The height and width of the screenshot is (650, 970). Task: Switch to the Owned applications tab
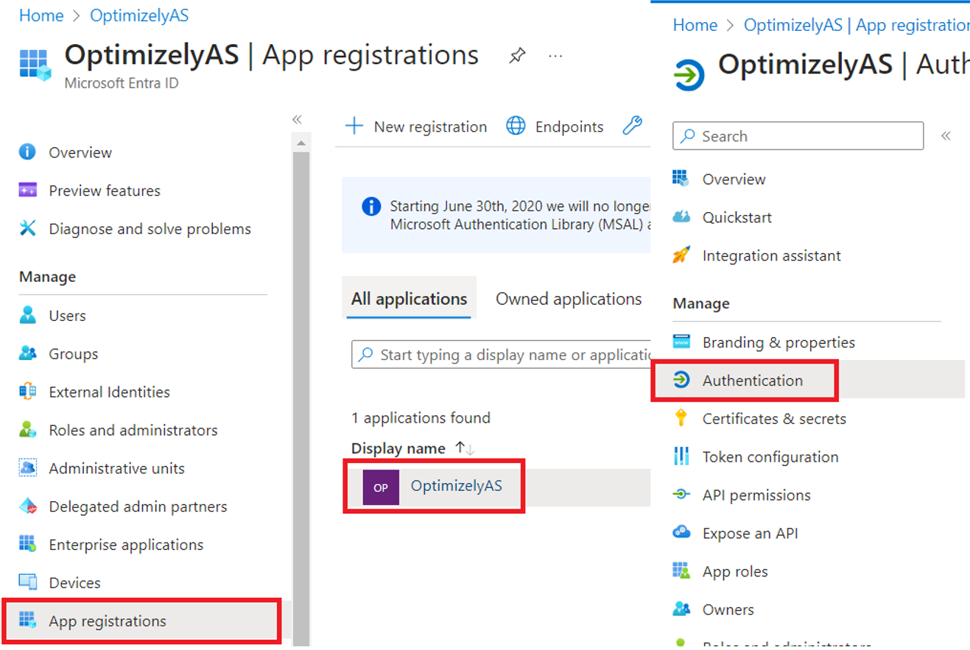pyautogui.click(x=569, y=299)
